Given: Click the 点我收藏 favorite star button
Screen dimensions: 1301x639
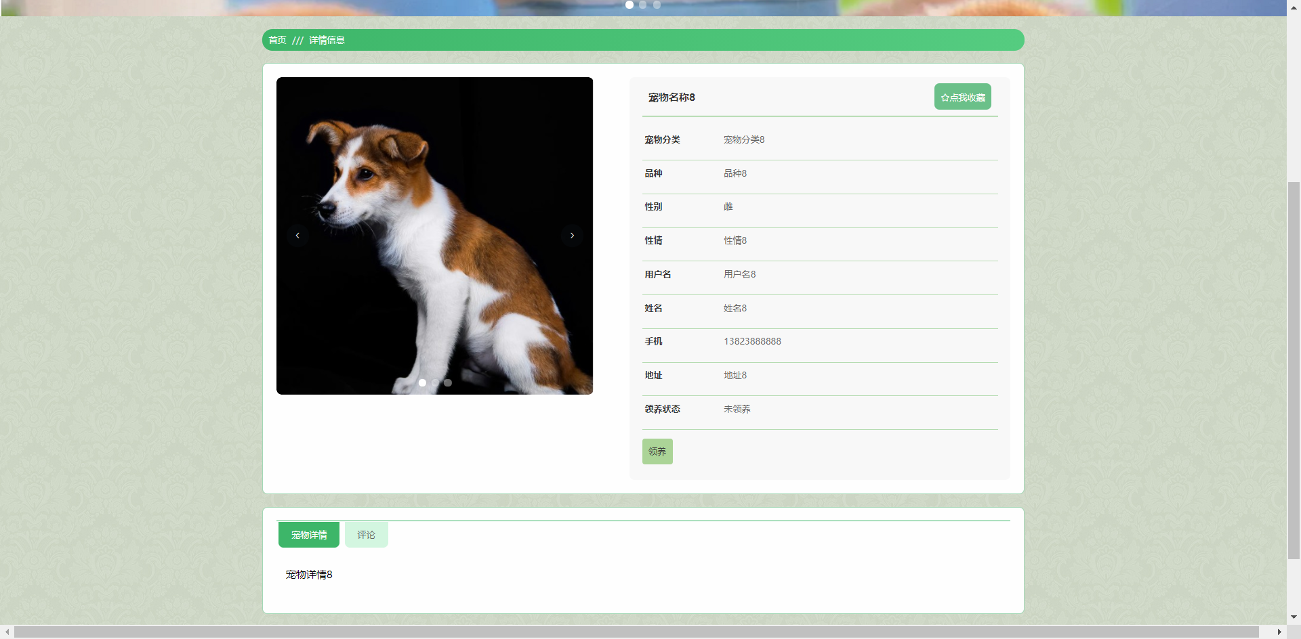Looking at the screenshot, I should click(962, 97).
